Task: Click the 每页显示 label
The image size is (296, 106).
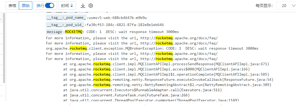Action: click(x=264, y=6)
